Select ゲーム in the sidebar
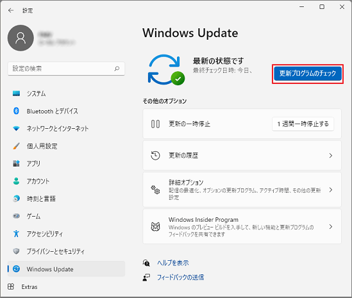Viewport: 352px width, 298px height. coord(66,216)
